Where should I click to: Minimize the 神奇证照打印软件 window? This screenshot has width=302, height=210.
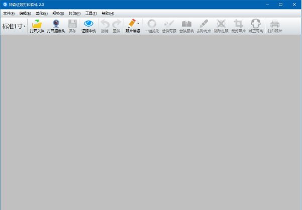(267, 5)
